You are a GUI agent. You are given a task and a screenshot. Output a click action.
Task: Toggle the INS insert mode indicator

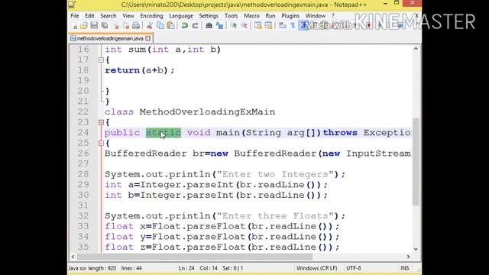(405, 268)
